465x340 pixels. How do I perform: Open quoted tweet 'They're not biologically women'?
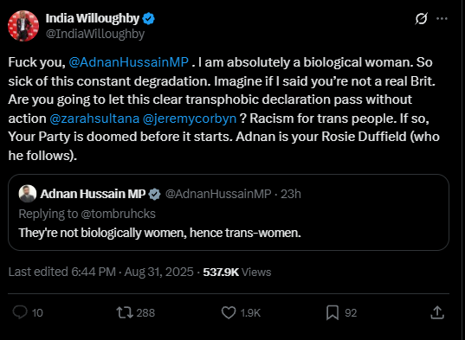[229, 212]
